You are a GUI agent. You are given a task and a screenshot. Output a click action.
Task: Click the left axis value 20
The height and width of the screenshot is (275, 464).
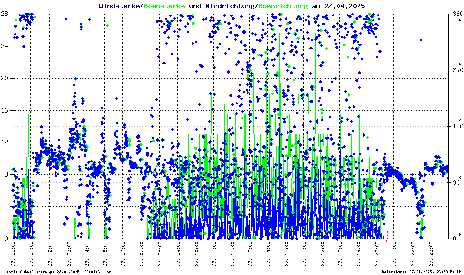[4, 78]
